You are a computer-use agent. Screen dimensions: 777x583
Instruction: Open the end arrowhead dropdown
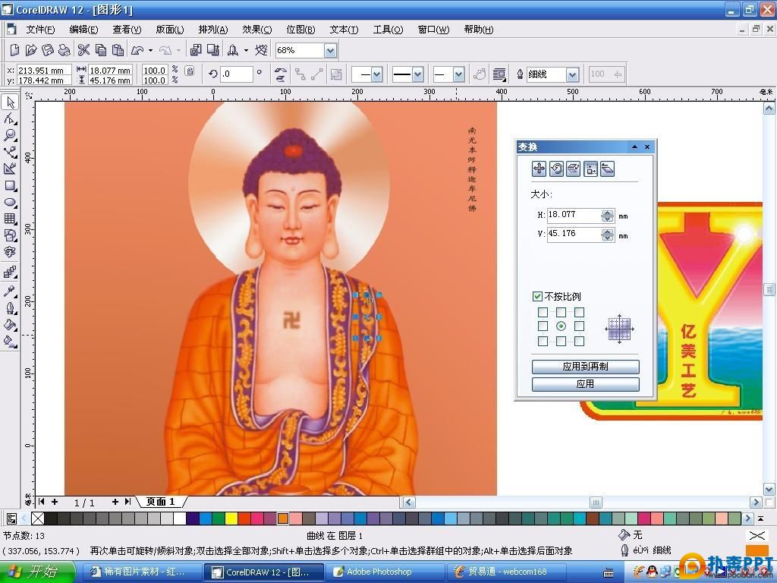pyautogui.click(x=459, y=75)
